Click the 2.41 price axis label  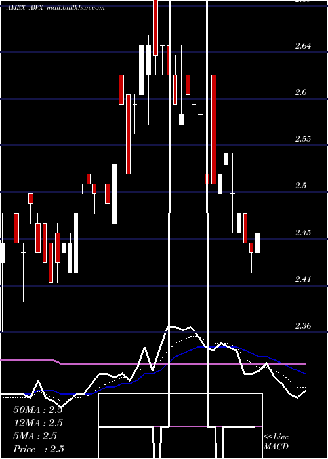303,279
